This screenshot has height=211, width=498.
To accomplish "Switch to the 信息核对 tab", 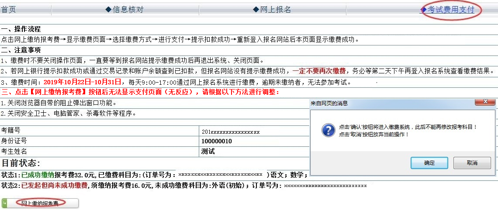I will [128, 10].
